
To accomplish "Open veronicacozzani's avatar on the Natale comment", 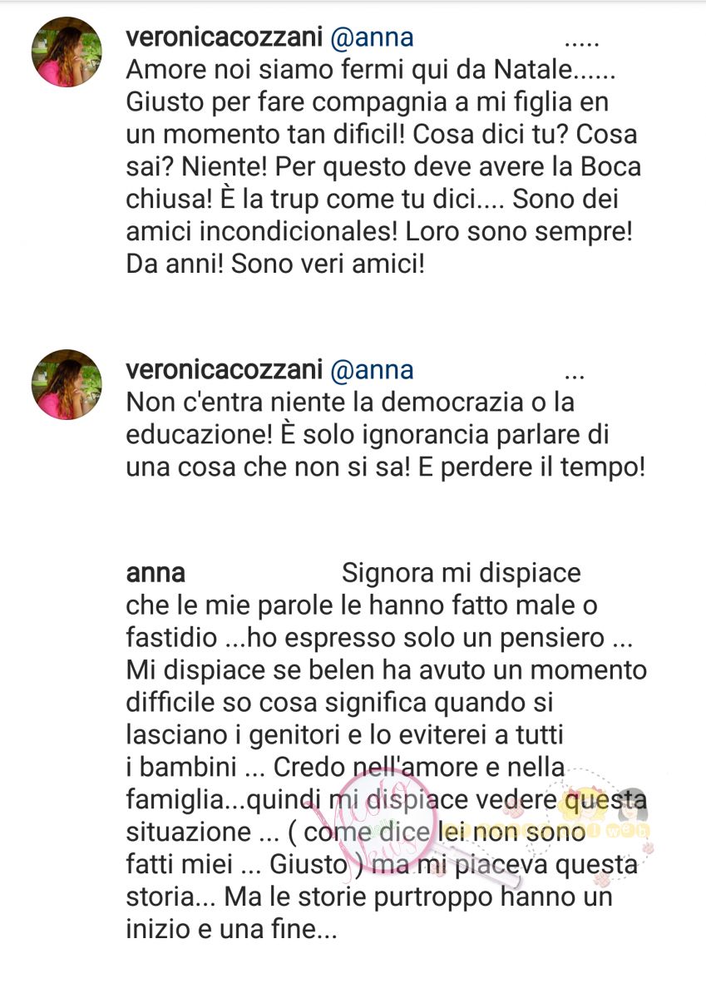I will tap(67, 52).
